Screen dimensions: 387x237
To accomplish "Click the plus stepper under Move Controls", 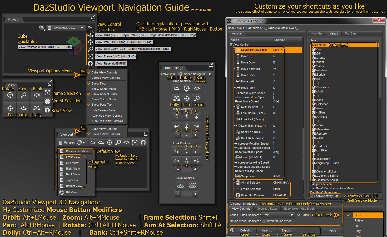I will (x=195, y=135).
